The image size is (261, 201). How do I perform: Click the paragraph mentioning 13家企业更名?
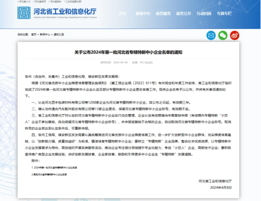point(111,109)
